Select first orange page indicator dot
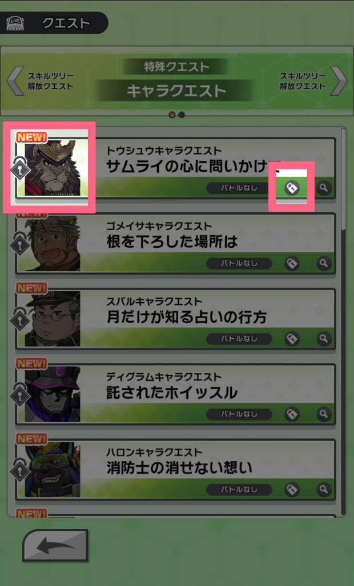The height and width of the screenshot is (586, 354). (x=172, y=114)
